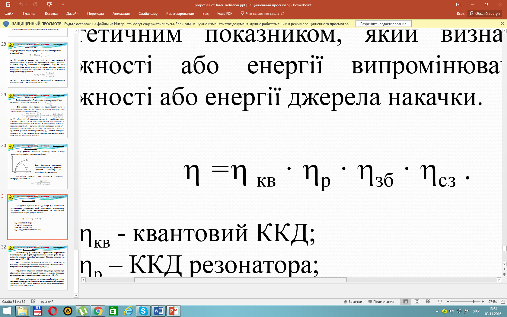Viewport: 507px width, 317px height.
Task: Toggle the Заметки notes pane
Action: [x=353, y=302]
